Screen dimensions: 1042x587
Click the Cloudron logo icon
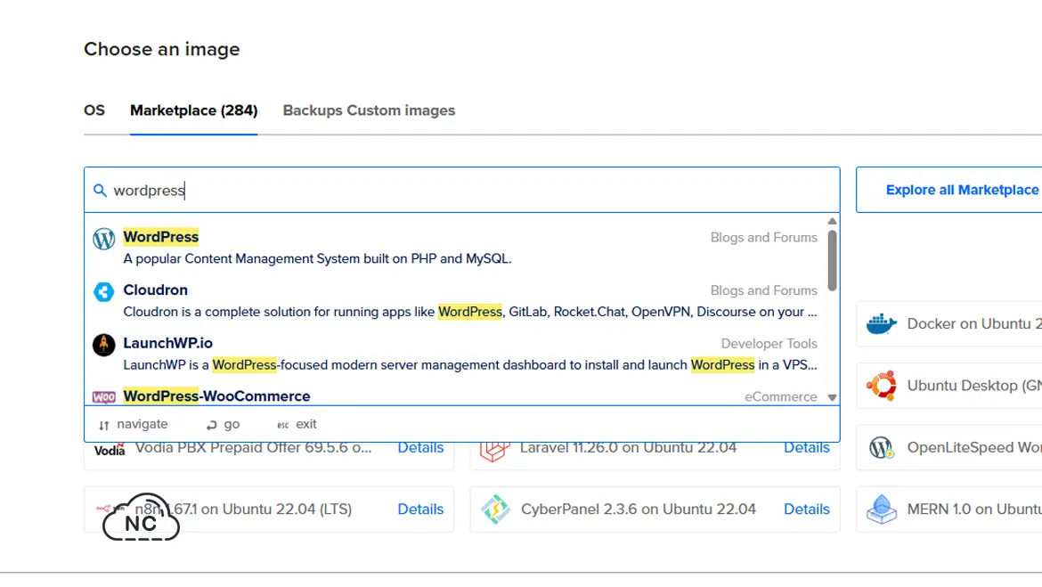tap(103, 292)
